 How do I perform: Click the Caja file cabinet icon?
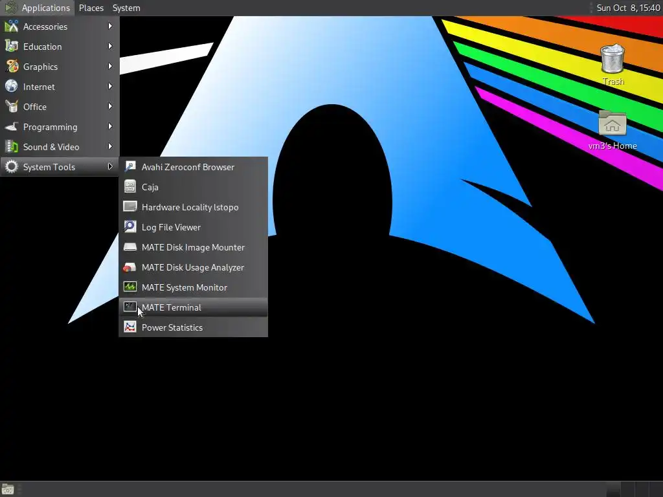click(129, 187)
